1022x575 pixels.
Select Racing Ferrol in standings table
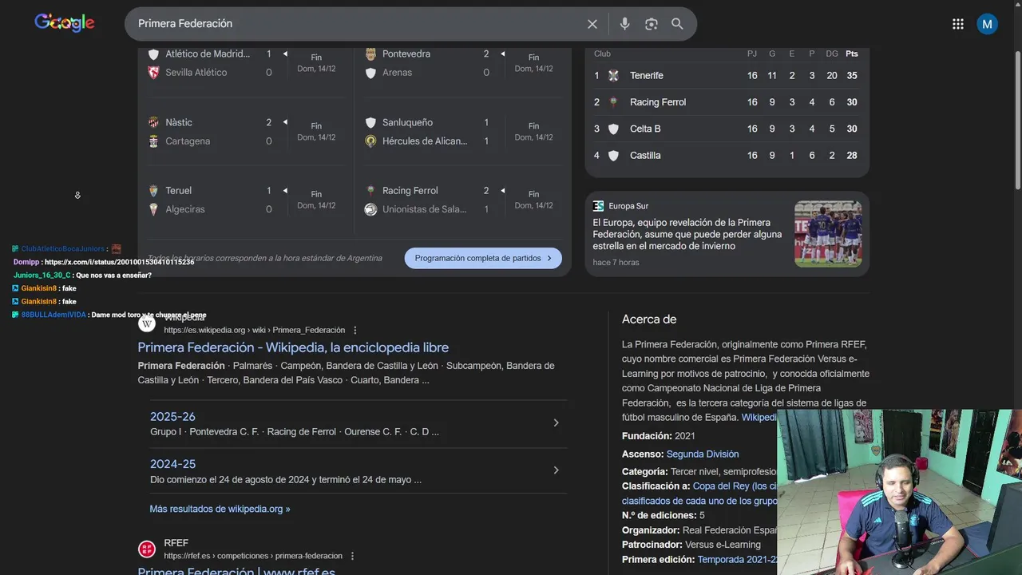click(x=727, y=102)
